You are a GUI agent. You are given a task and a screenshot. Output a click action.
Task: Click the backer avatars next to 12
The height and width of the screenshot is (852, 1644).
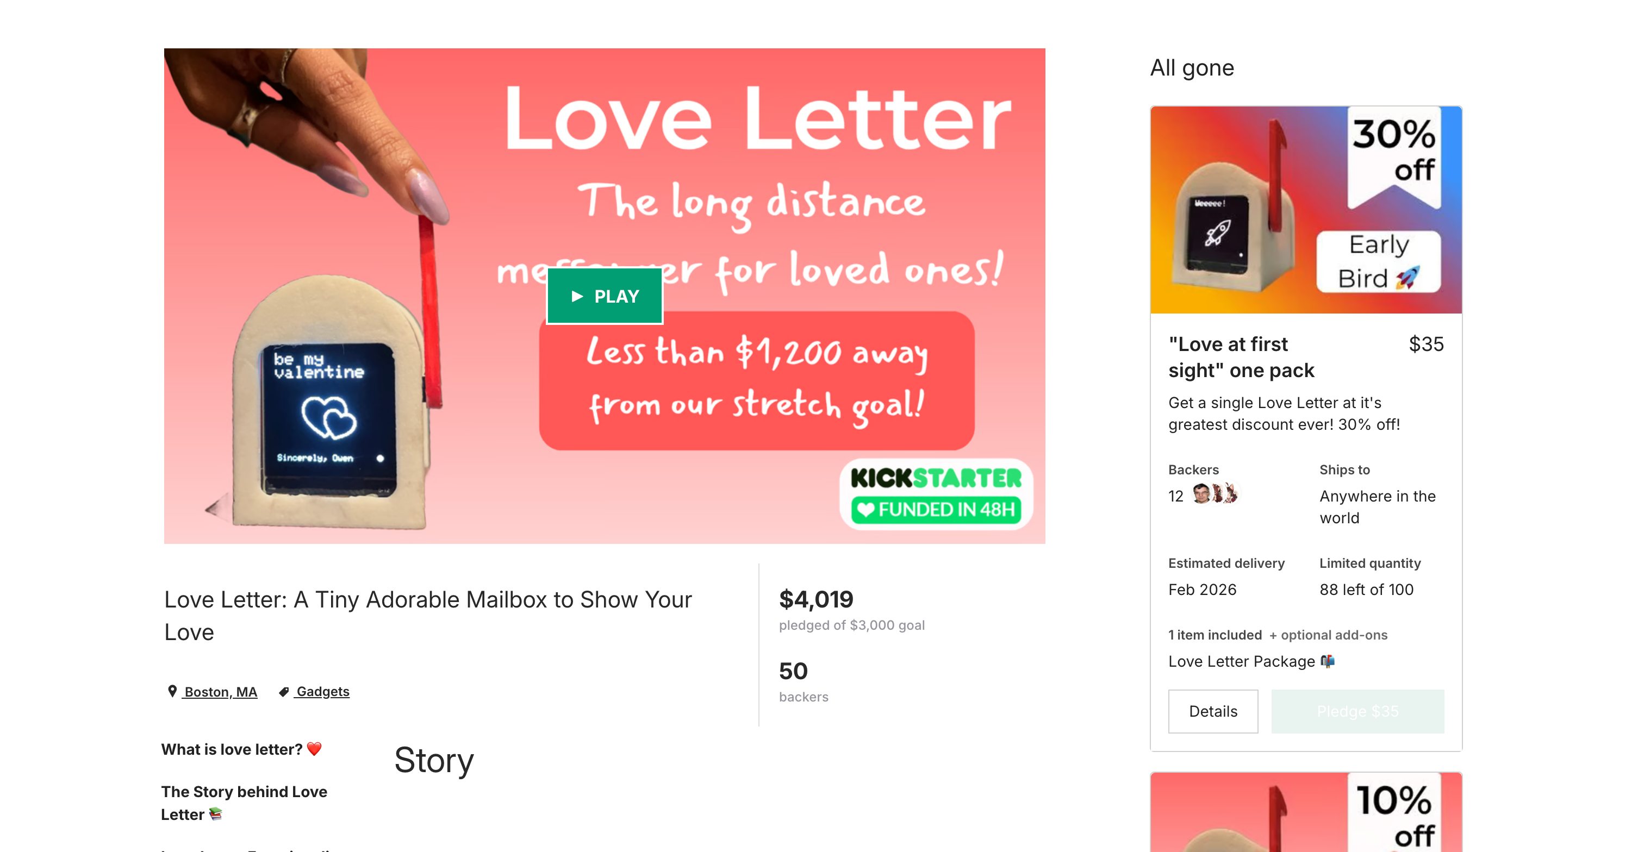[x=1215, y=493]
